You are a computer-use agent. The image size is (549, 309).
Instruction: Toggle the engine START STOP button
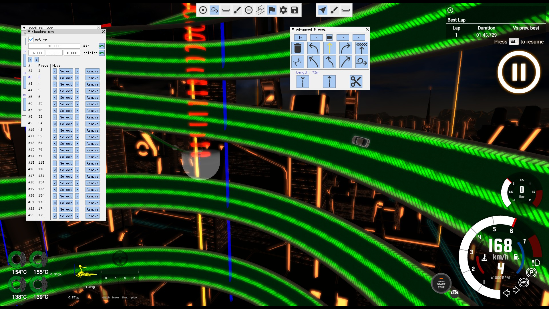[x=441, y=284]
